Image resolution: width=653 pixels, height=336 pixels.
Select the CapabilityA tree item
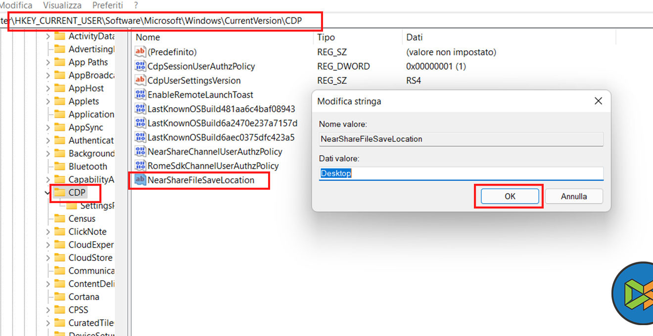92,179
